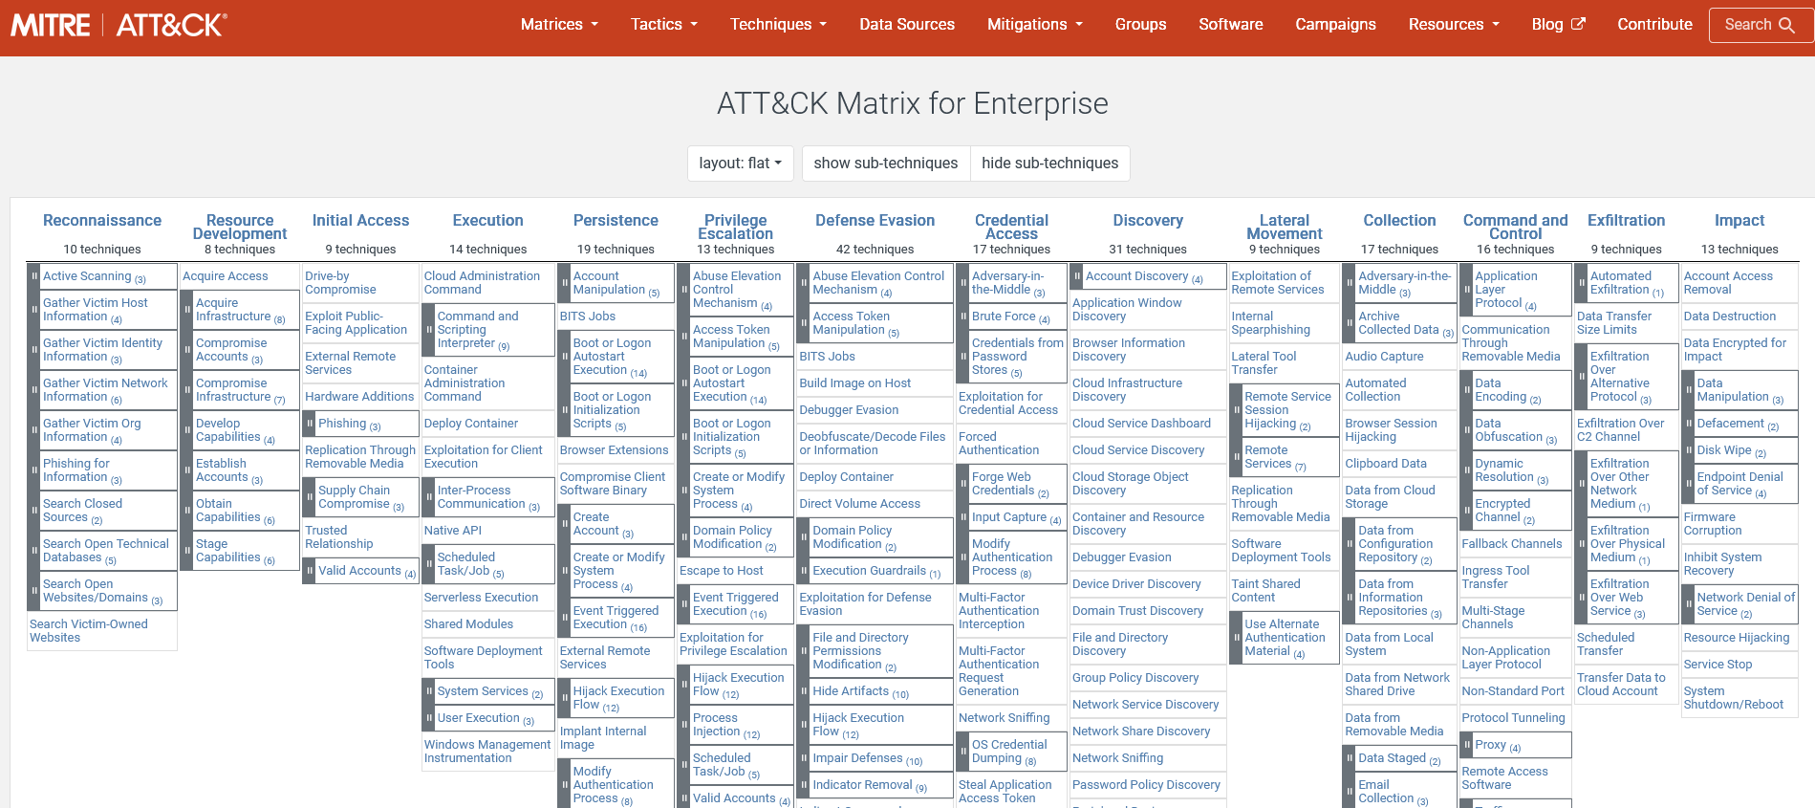Open the Audio Capture technique
This screenshot has height=808, width=1815.
[1384, 357]
